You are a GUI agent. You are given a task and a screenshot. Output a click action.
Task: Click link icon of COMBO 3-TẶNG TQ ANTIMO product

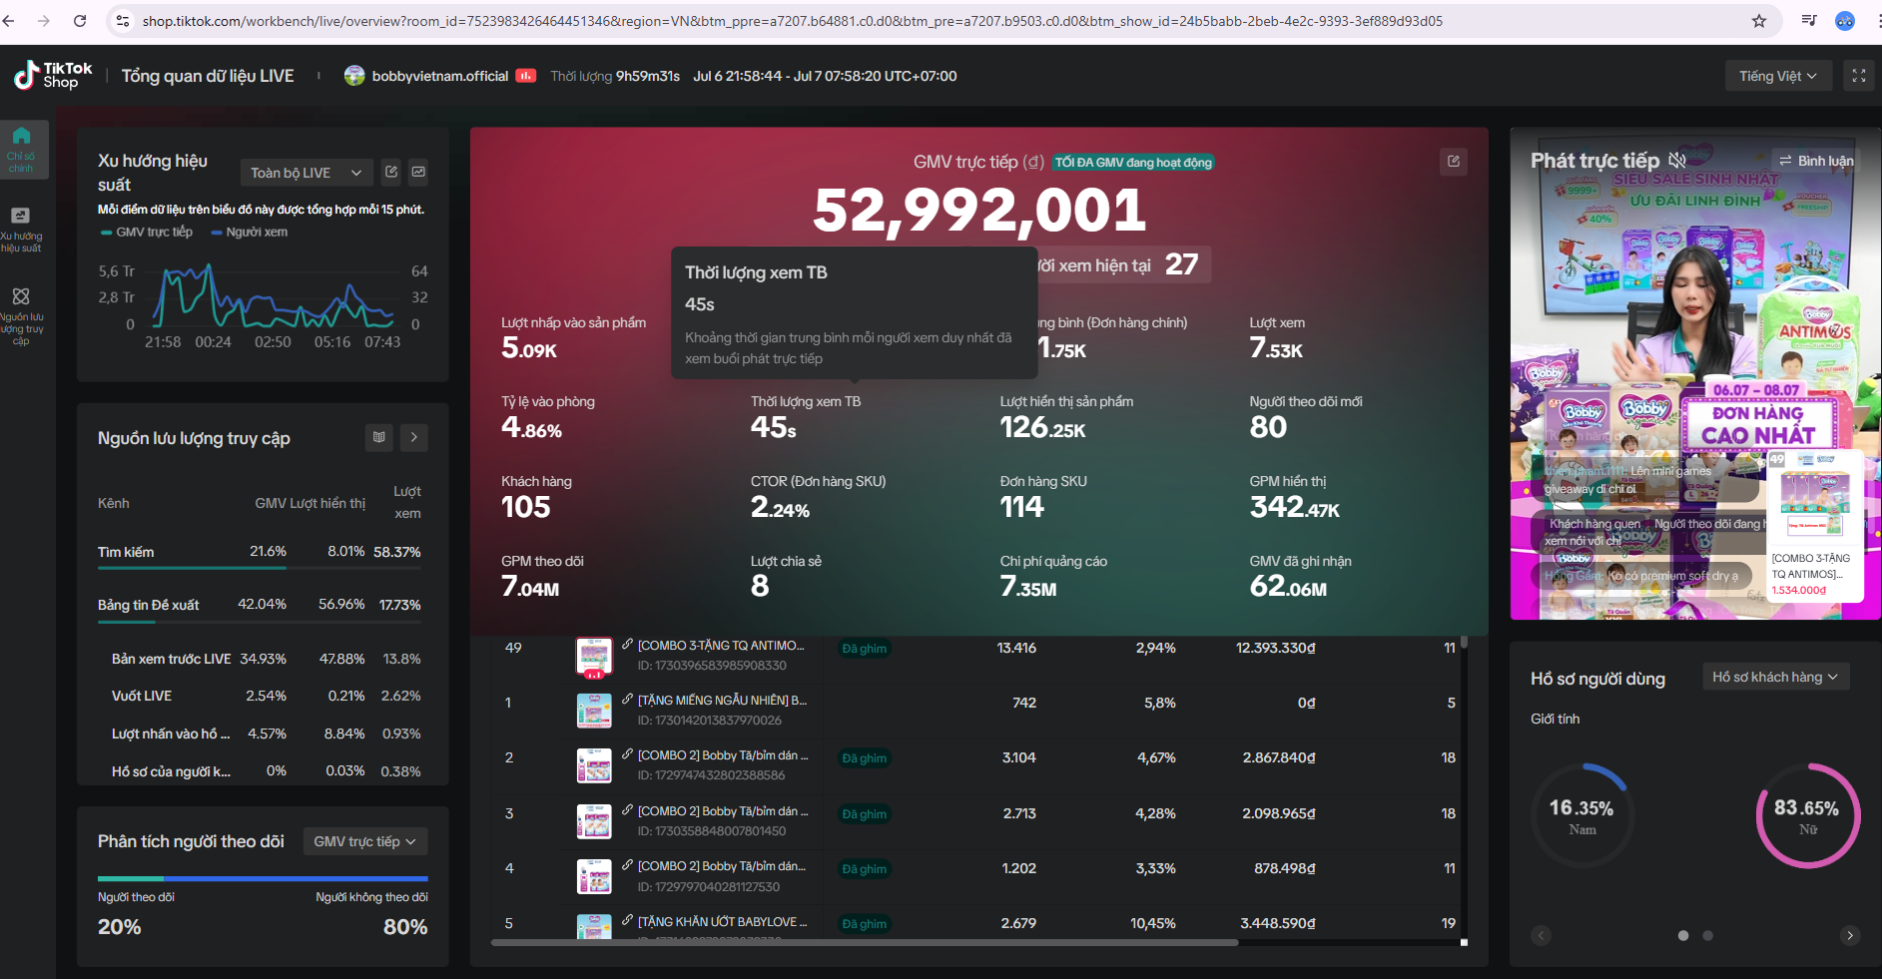pyautogui.click(x=627, y=645)
